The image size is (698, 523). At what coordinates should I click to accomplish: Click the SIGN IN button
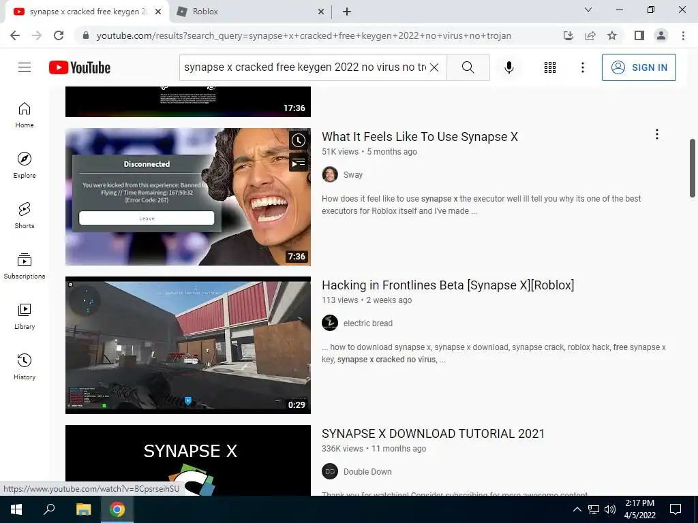tap(638, 67)
